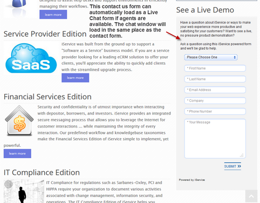Click the message box resize grip
The image size is (260, 203).
pyautogui.click(x=242, y=155)
